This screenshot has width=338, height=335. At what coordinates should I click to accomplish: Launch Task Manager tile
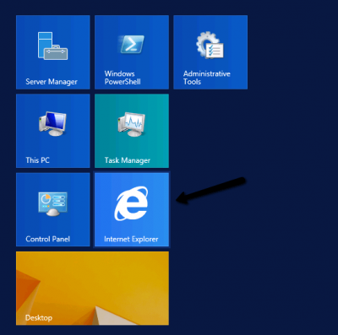(x=132, y=131)
